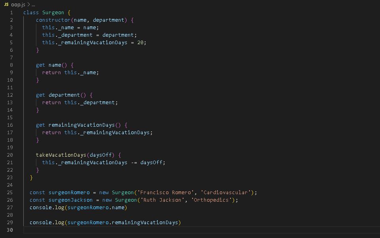The height and width of the screenshot is (238, 380).
Task: Click line number 1 in the gutter
Action: coord(11,13)
